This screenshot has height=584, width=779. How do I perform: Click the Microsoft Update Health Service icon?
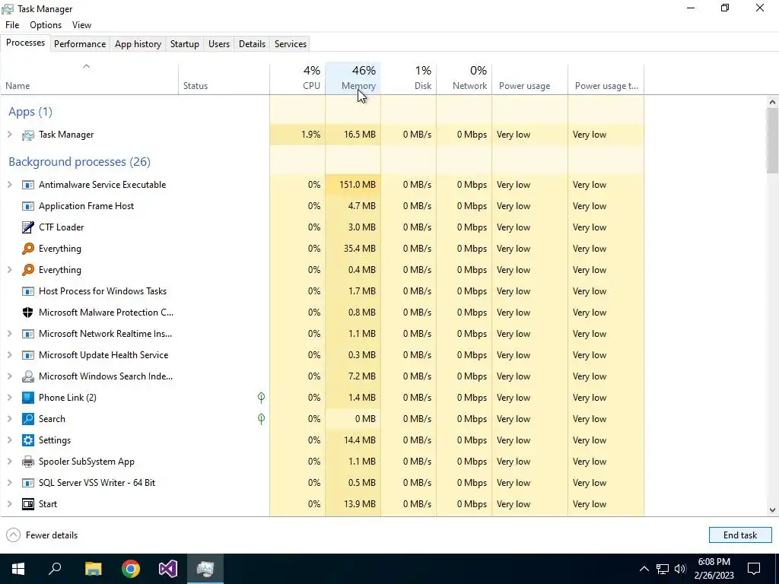(x=28, y=355)
